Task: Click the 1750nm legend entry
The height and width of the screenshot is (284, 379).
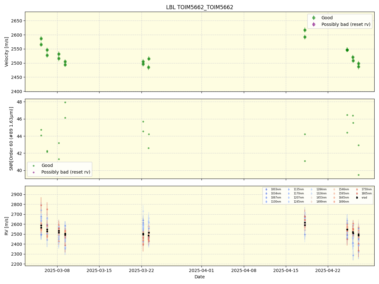Action: coord(364,189)
